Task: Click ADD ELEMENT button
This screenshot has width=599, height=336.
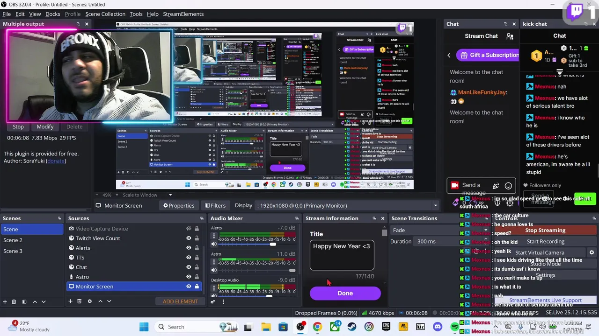Action: coord(180,301)
